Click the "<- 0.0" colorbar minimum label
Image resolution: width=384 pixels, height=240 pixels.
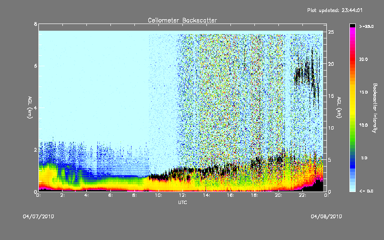[x=366, y=191]
